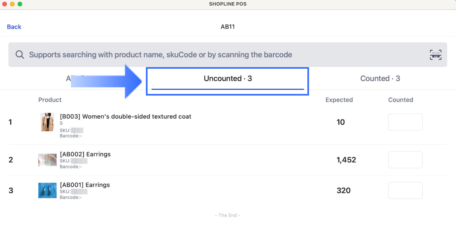
Task: Select the partially hidden All tab
Action: [68, 78]
